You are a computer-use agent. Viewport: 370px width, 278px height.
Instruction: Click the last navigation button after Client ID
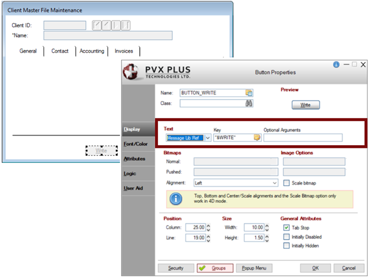click(126, 25)
